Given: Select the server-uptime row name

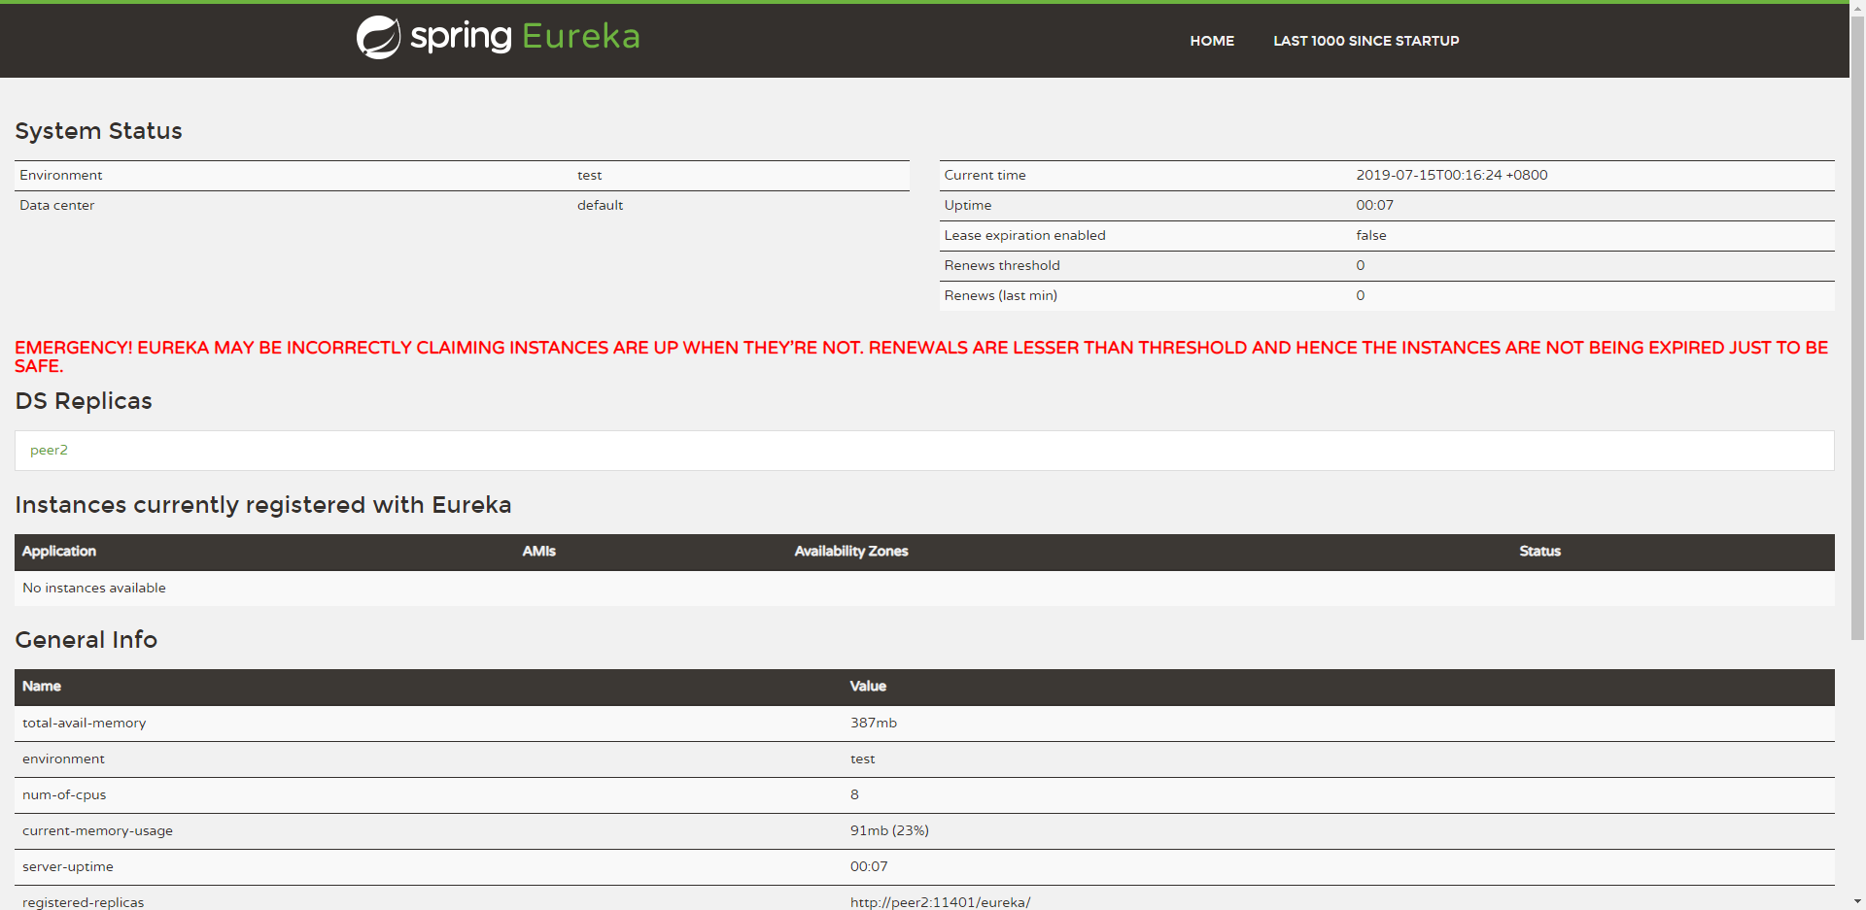Looking at the screenshot, I should (x=68, y=866).
